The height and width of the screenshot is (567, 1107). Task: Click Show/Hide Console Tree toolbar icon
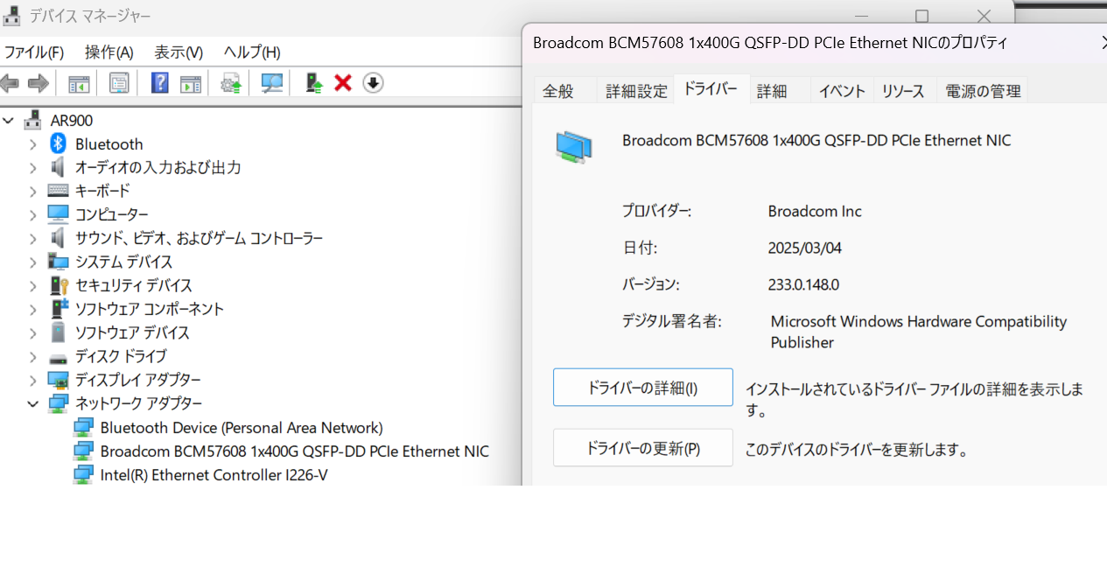79,83
